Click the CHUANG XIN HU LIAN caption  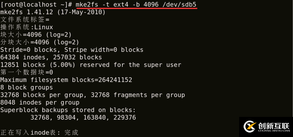(x=274, y=131)
